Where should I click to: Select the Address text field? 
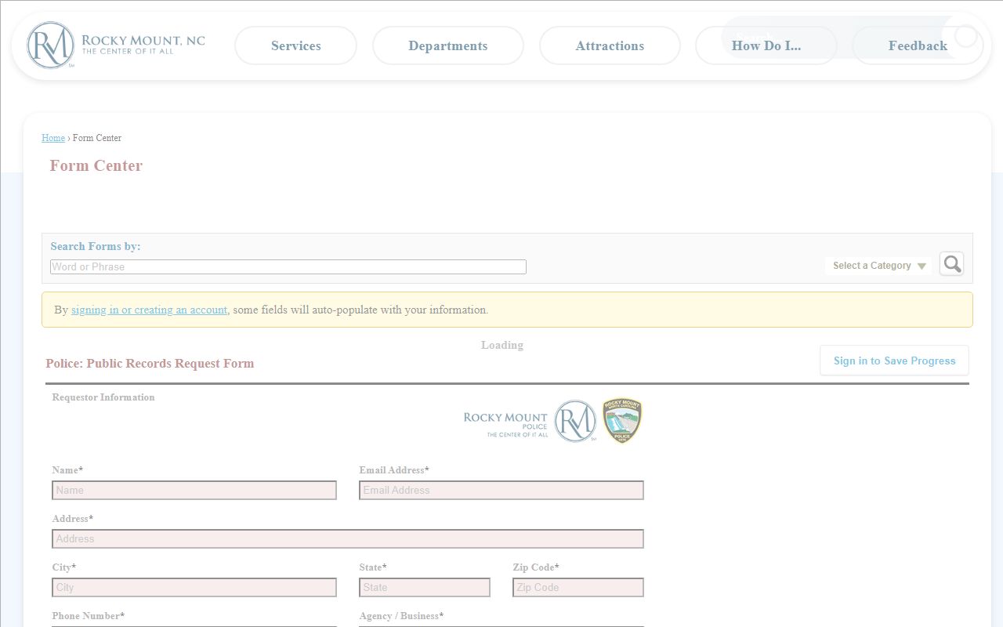point(347,538)
